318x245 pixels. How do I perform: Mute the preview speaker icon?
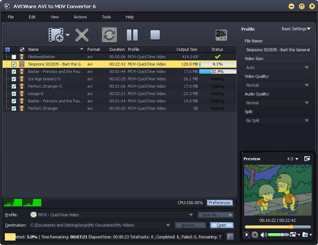click(263, 235)
